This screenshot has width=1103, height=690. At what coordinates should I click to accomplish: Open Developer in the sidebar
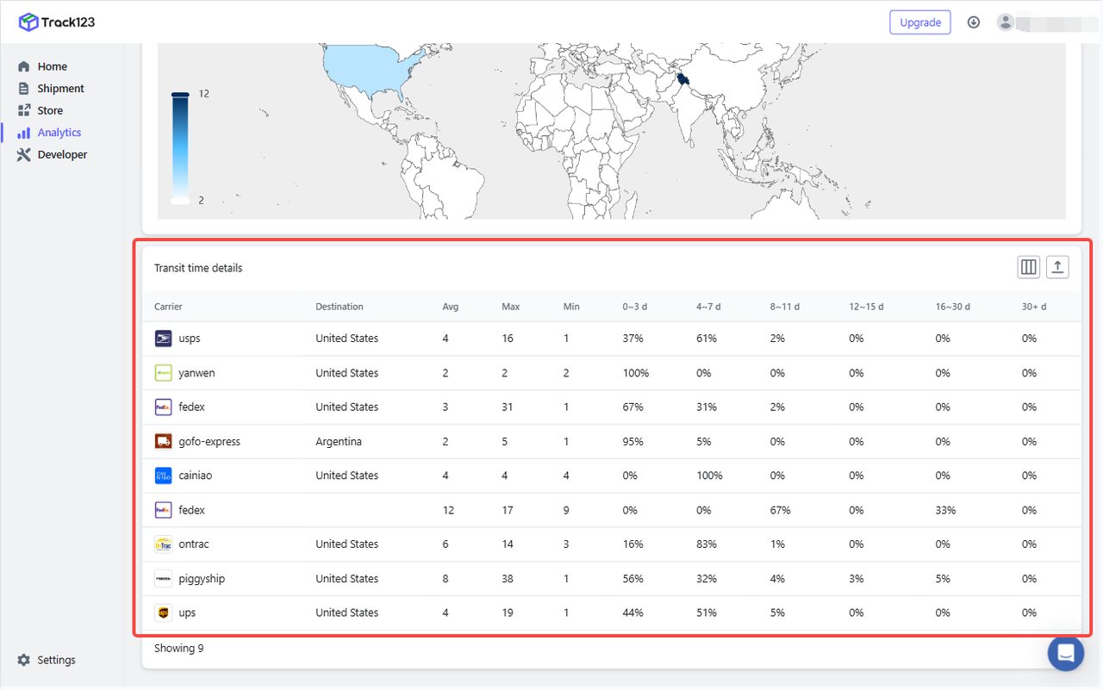(61, 155)
